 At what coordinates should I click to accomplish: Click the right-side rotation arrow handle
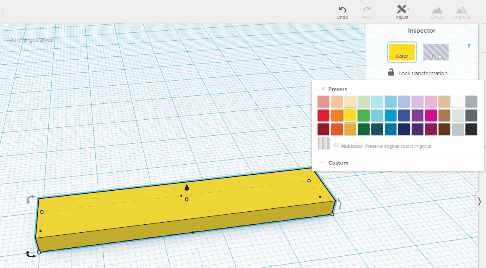pos(339,203)
